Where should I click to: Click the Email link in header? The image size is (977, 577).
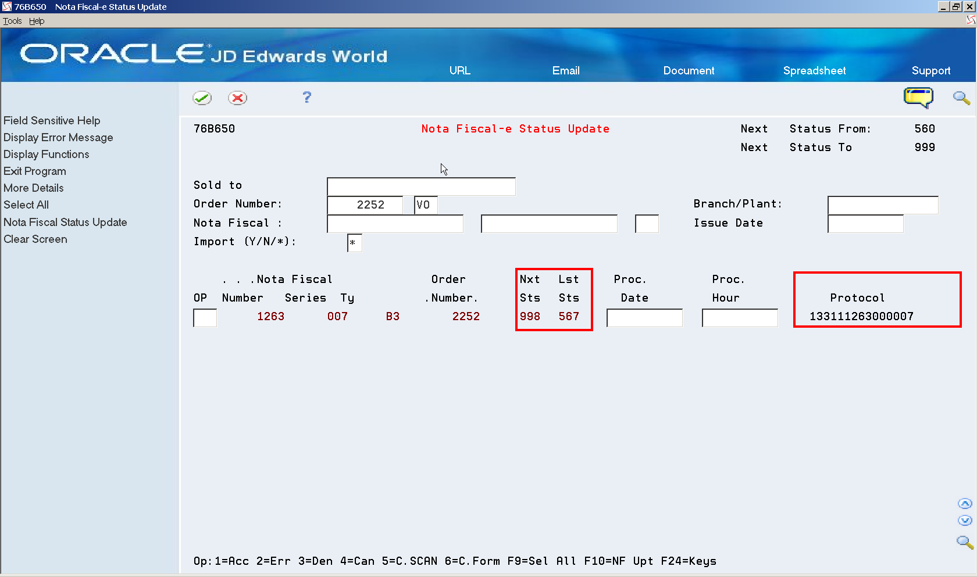565,70
